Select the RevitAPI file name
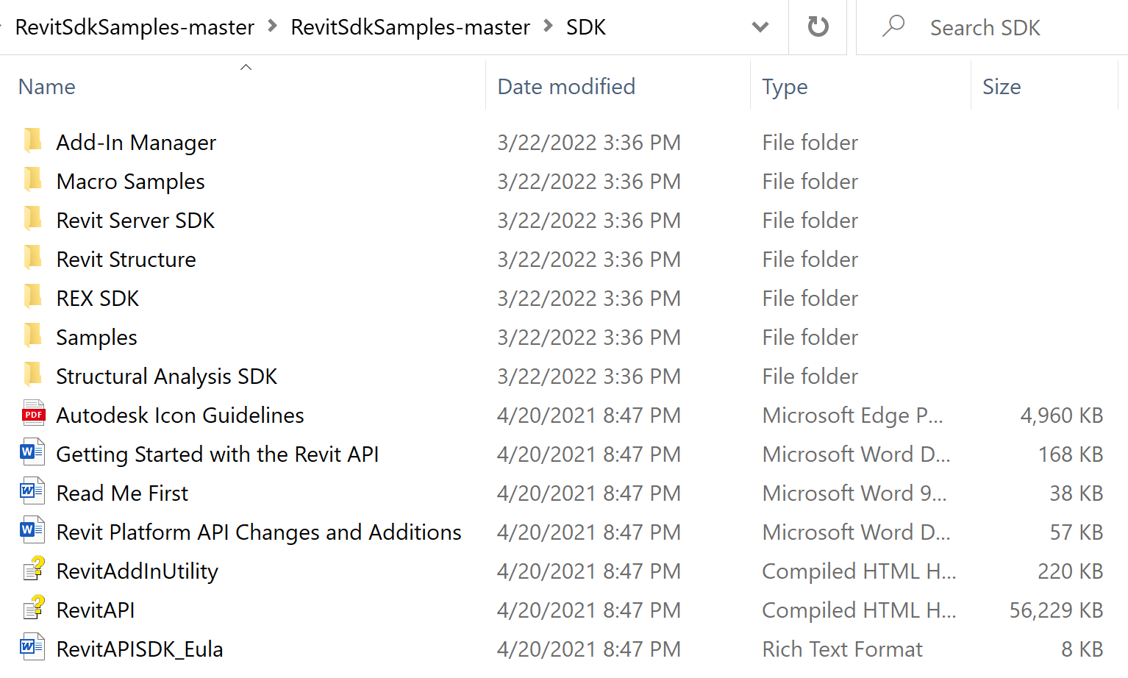This screenshot has width=1128, height=678. tap(96, 610)
